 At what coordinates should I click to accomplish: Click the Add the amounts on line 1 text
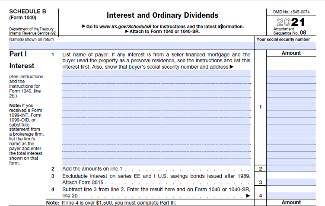92,169
